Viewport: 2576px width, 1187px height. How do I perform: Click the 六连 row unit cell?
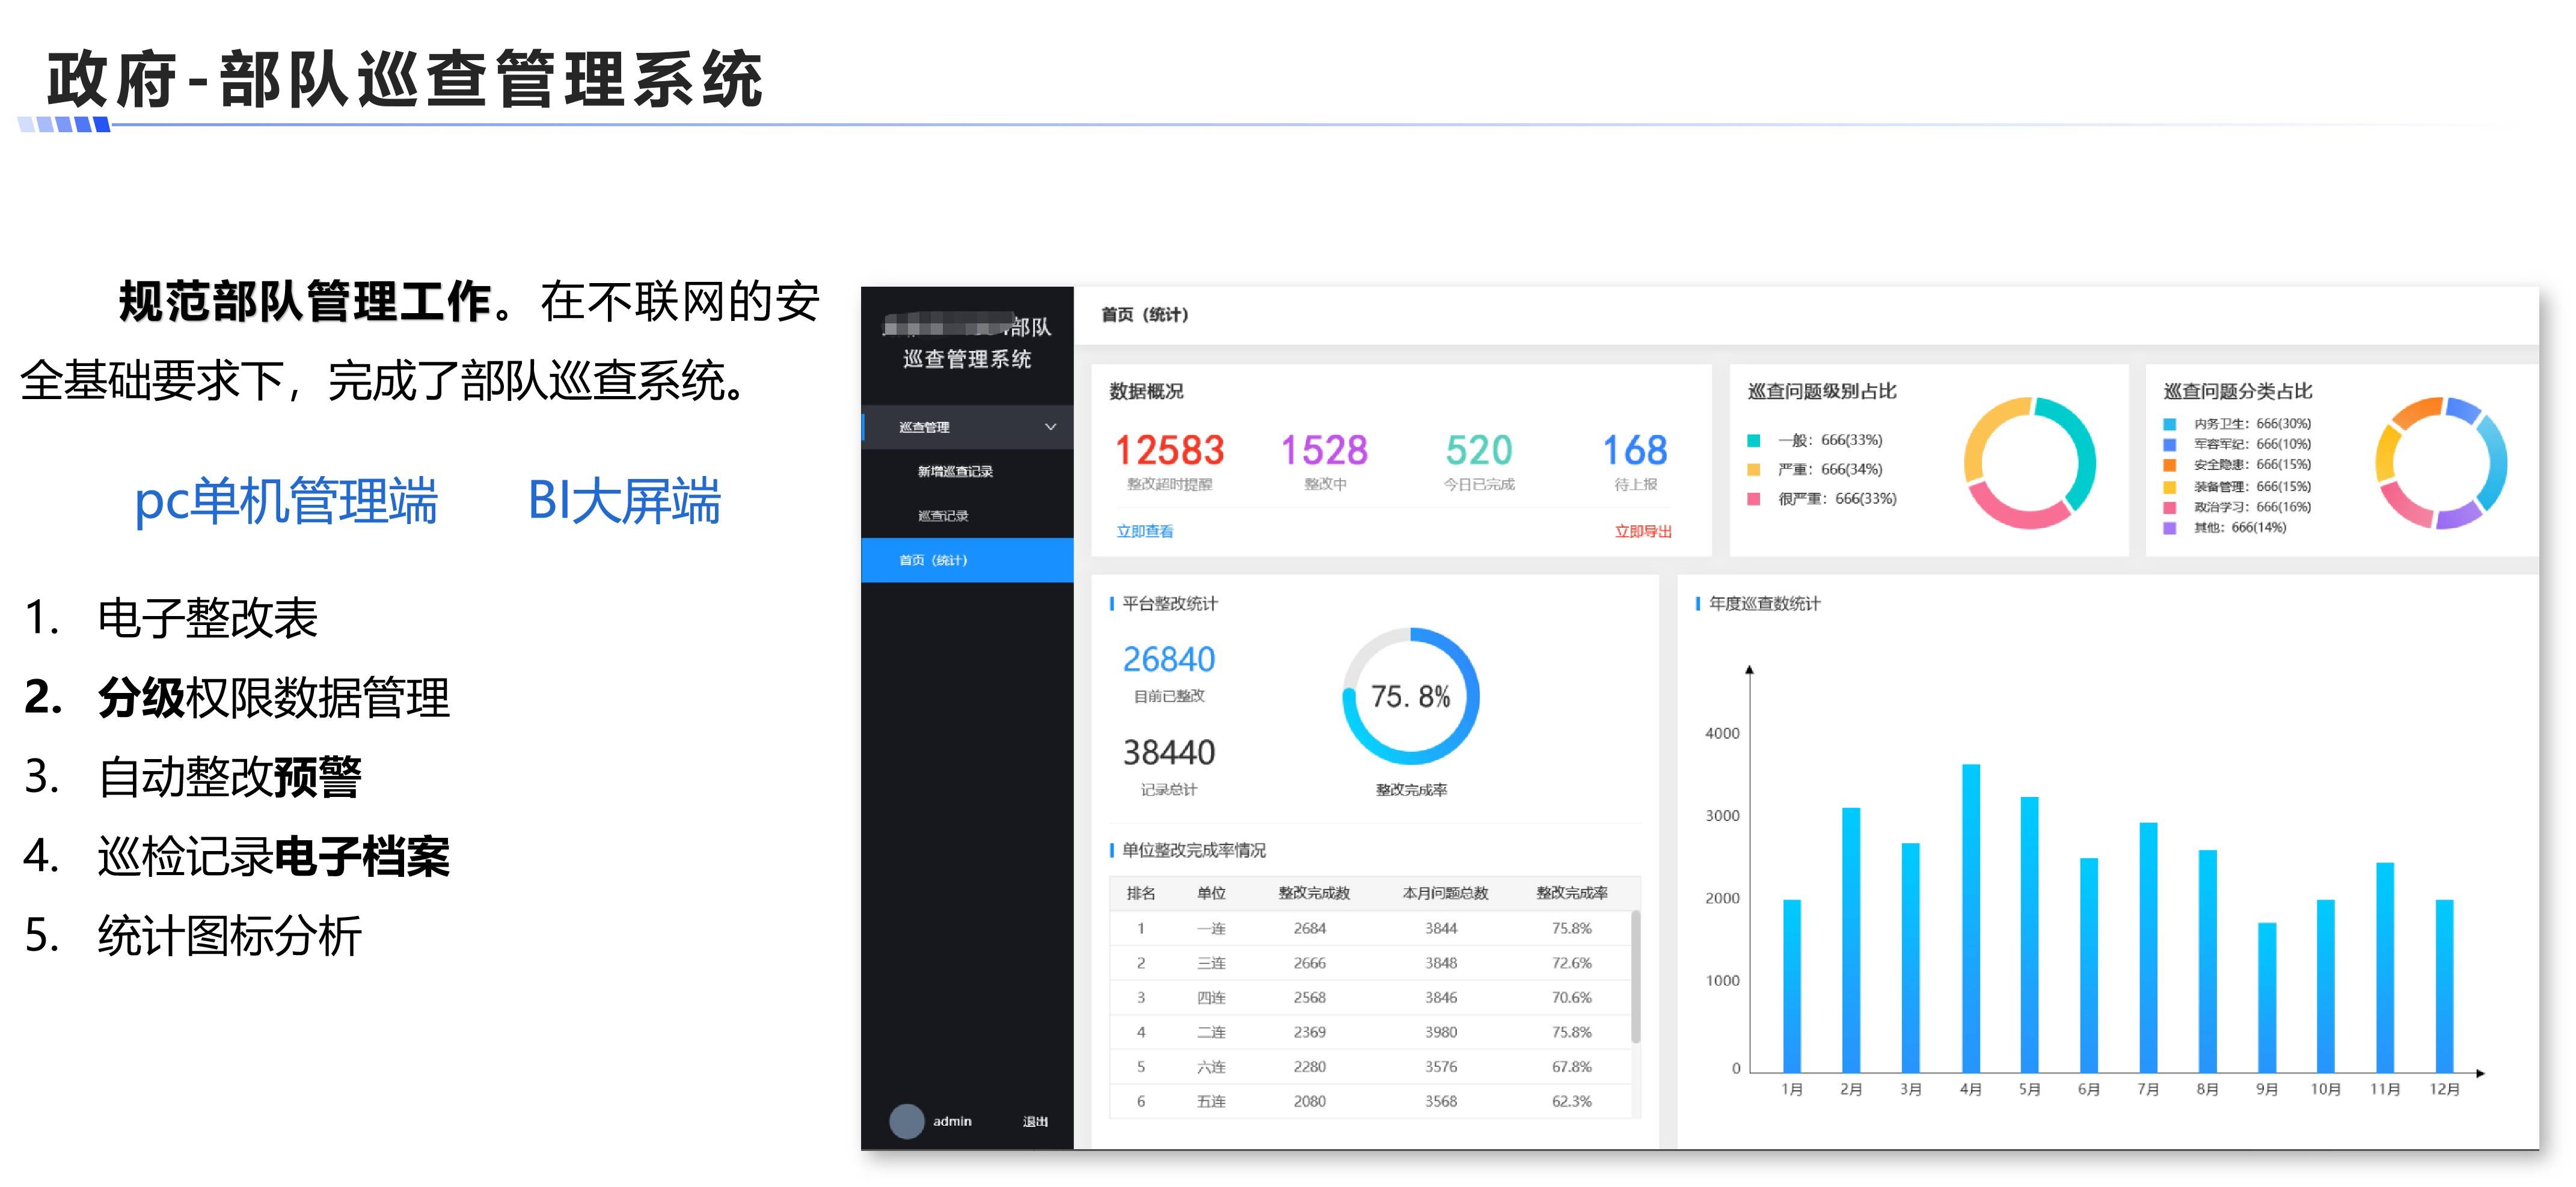1211,1067
